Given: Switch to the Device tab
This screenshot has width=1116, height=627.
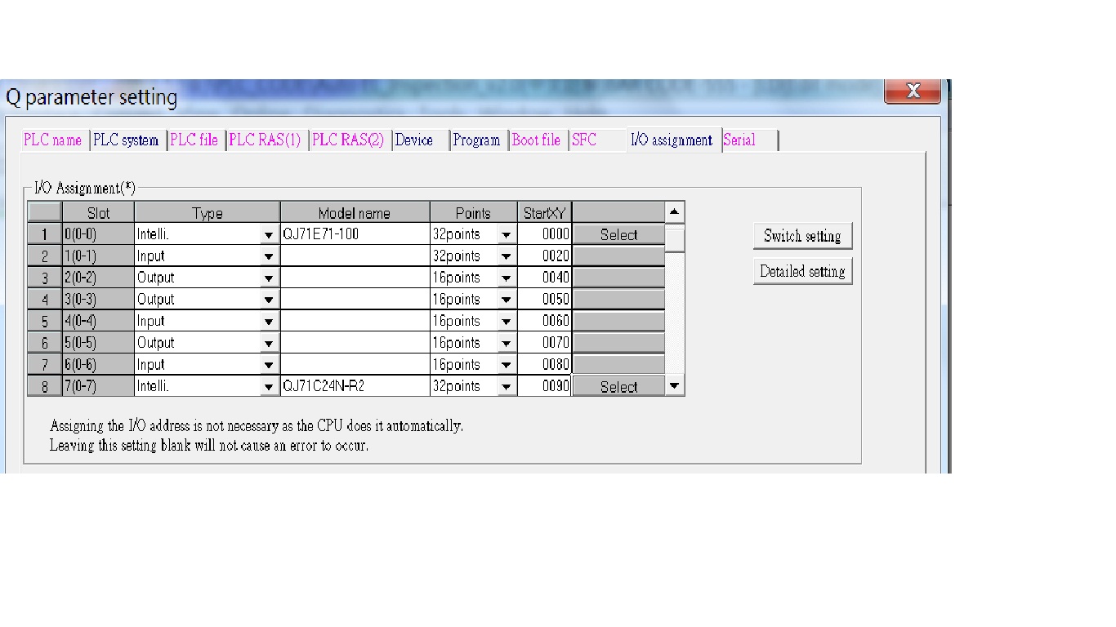Looking at the screenshot, I should pyautogui.click(x=414, y=140).
